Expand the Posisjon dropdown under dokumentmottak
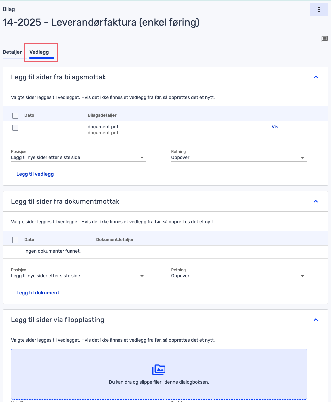The width and height of the screenshot is (331, 402). (x=78, y=276)
